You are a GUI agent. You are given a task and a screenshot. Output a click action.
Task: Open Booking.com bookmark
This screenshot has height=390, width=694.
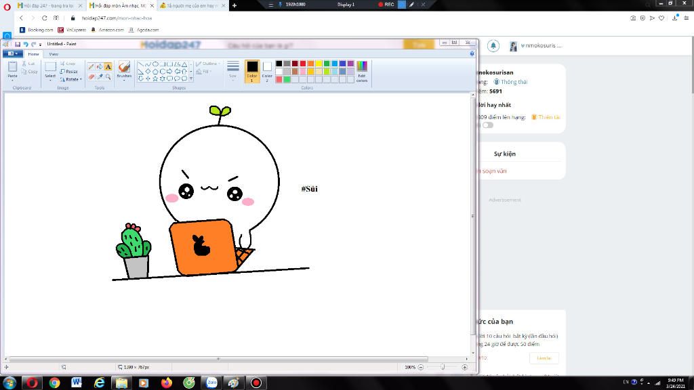(x=37, y=30)
